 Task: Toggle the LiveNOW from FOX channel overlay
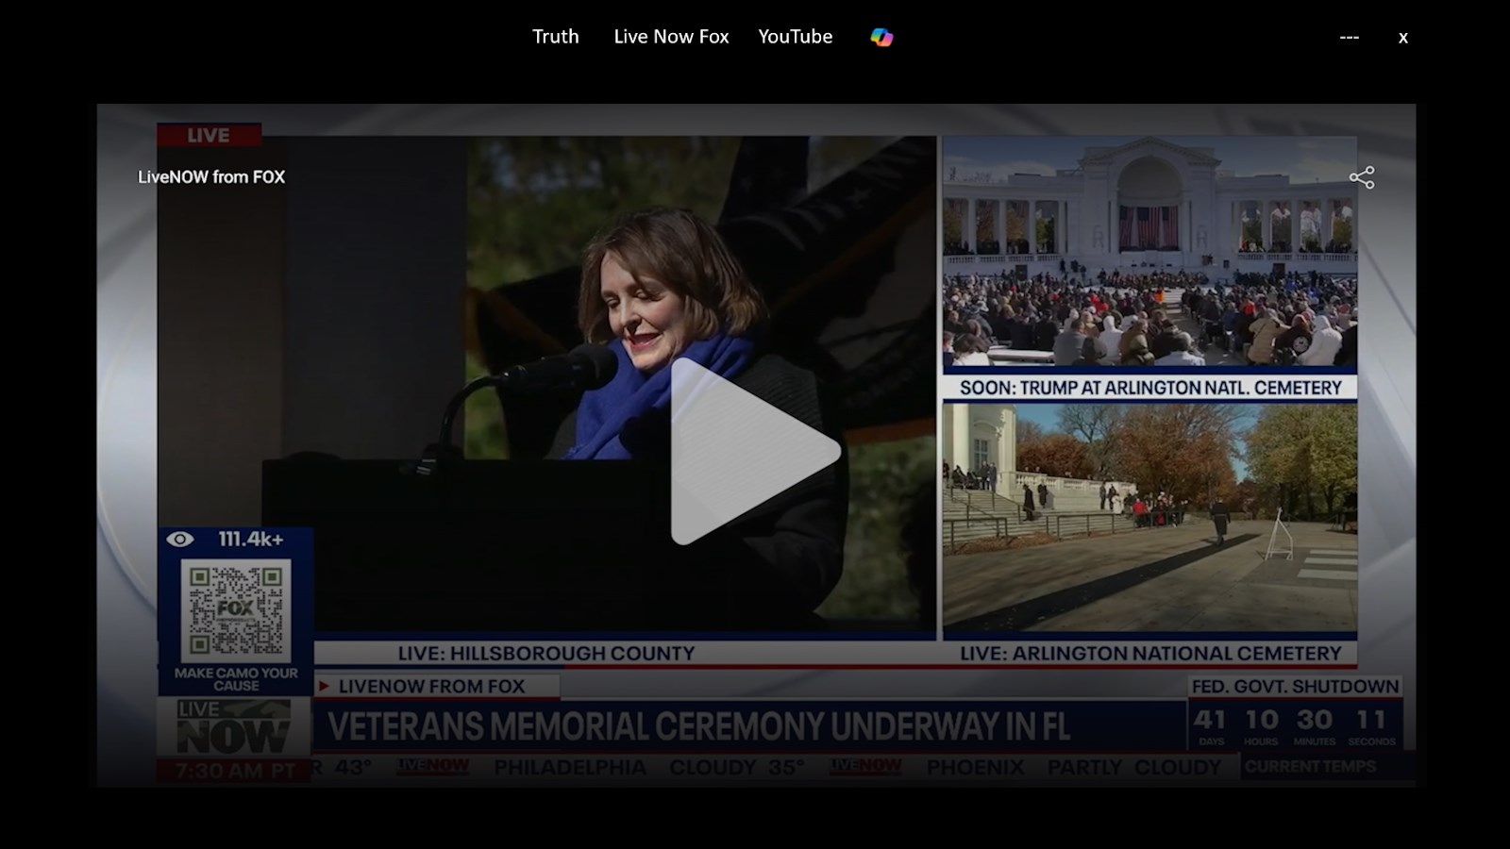click(211, 177)
